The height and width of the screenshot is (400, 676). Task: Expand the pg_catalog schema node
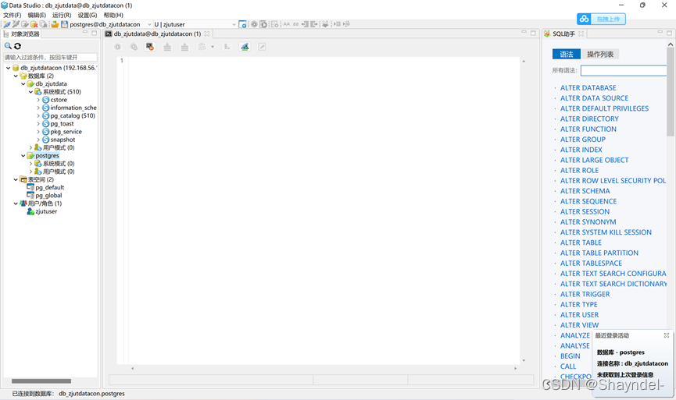[x=38, y=115]
